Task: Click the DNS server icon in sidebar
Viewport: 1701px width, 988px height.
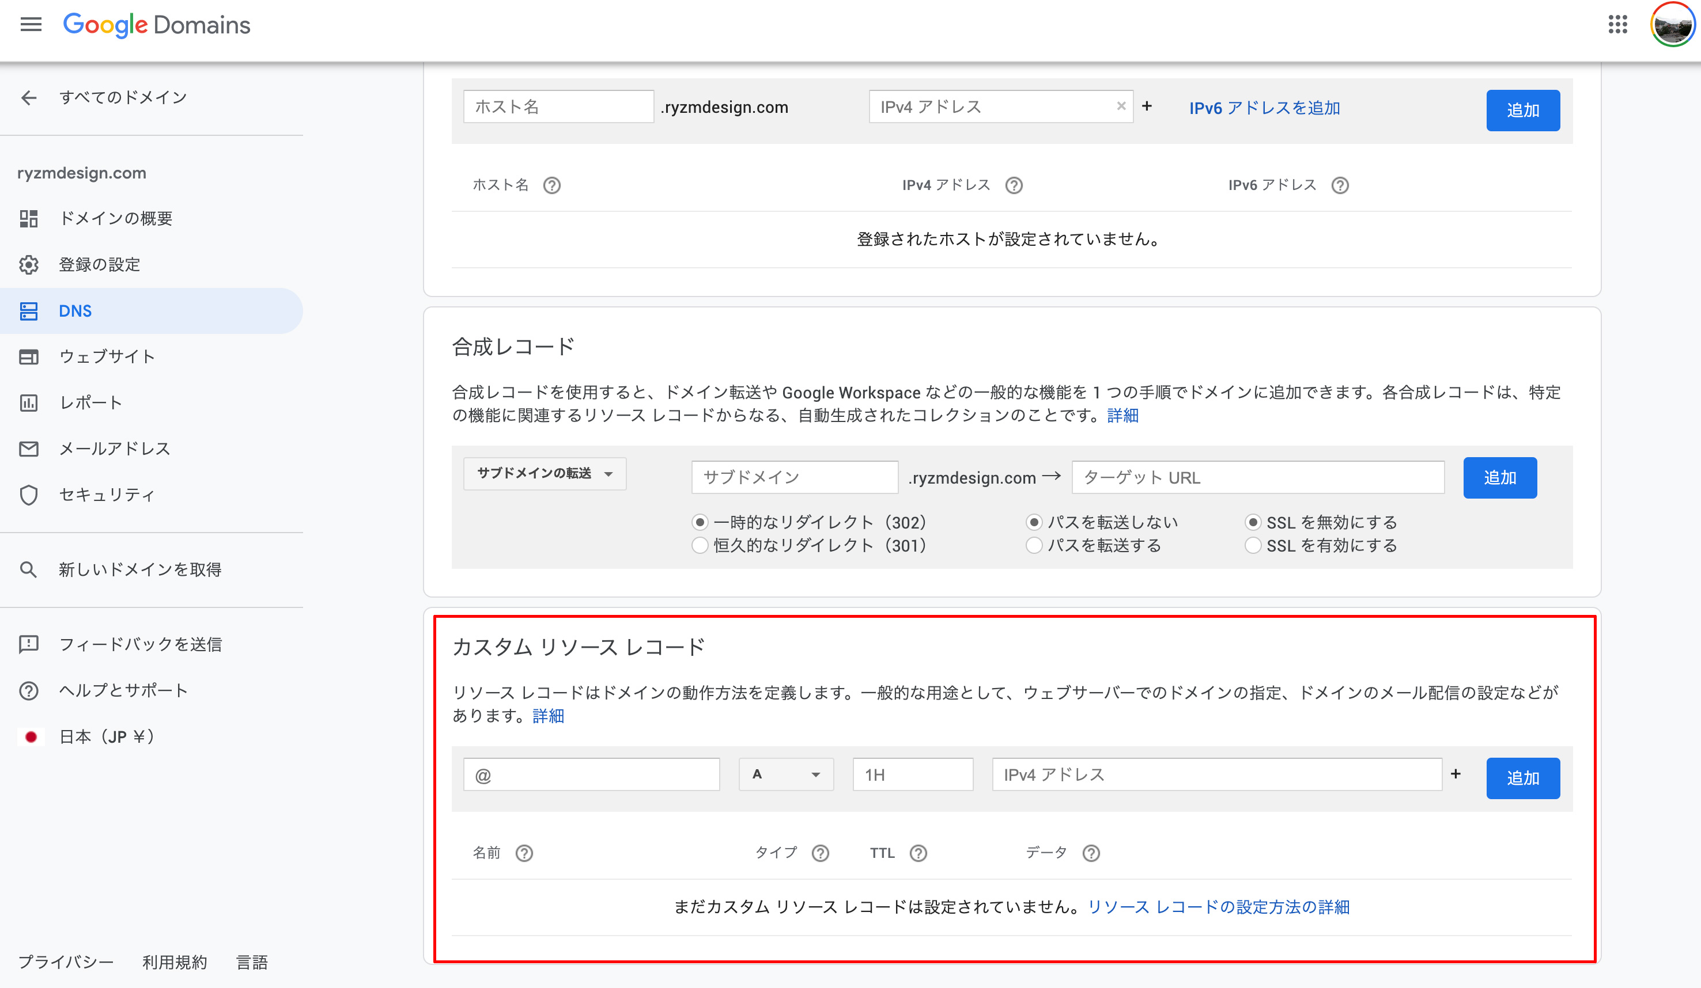Action: (x=28, y=311)
